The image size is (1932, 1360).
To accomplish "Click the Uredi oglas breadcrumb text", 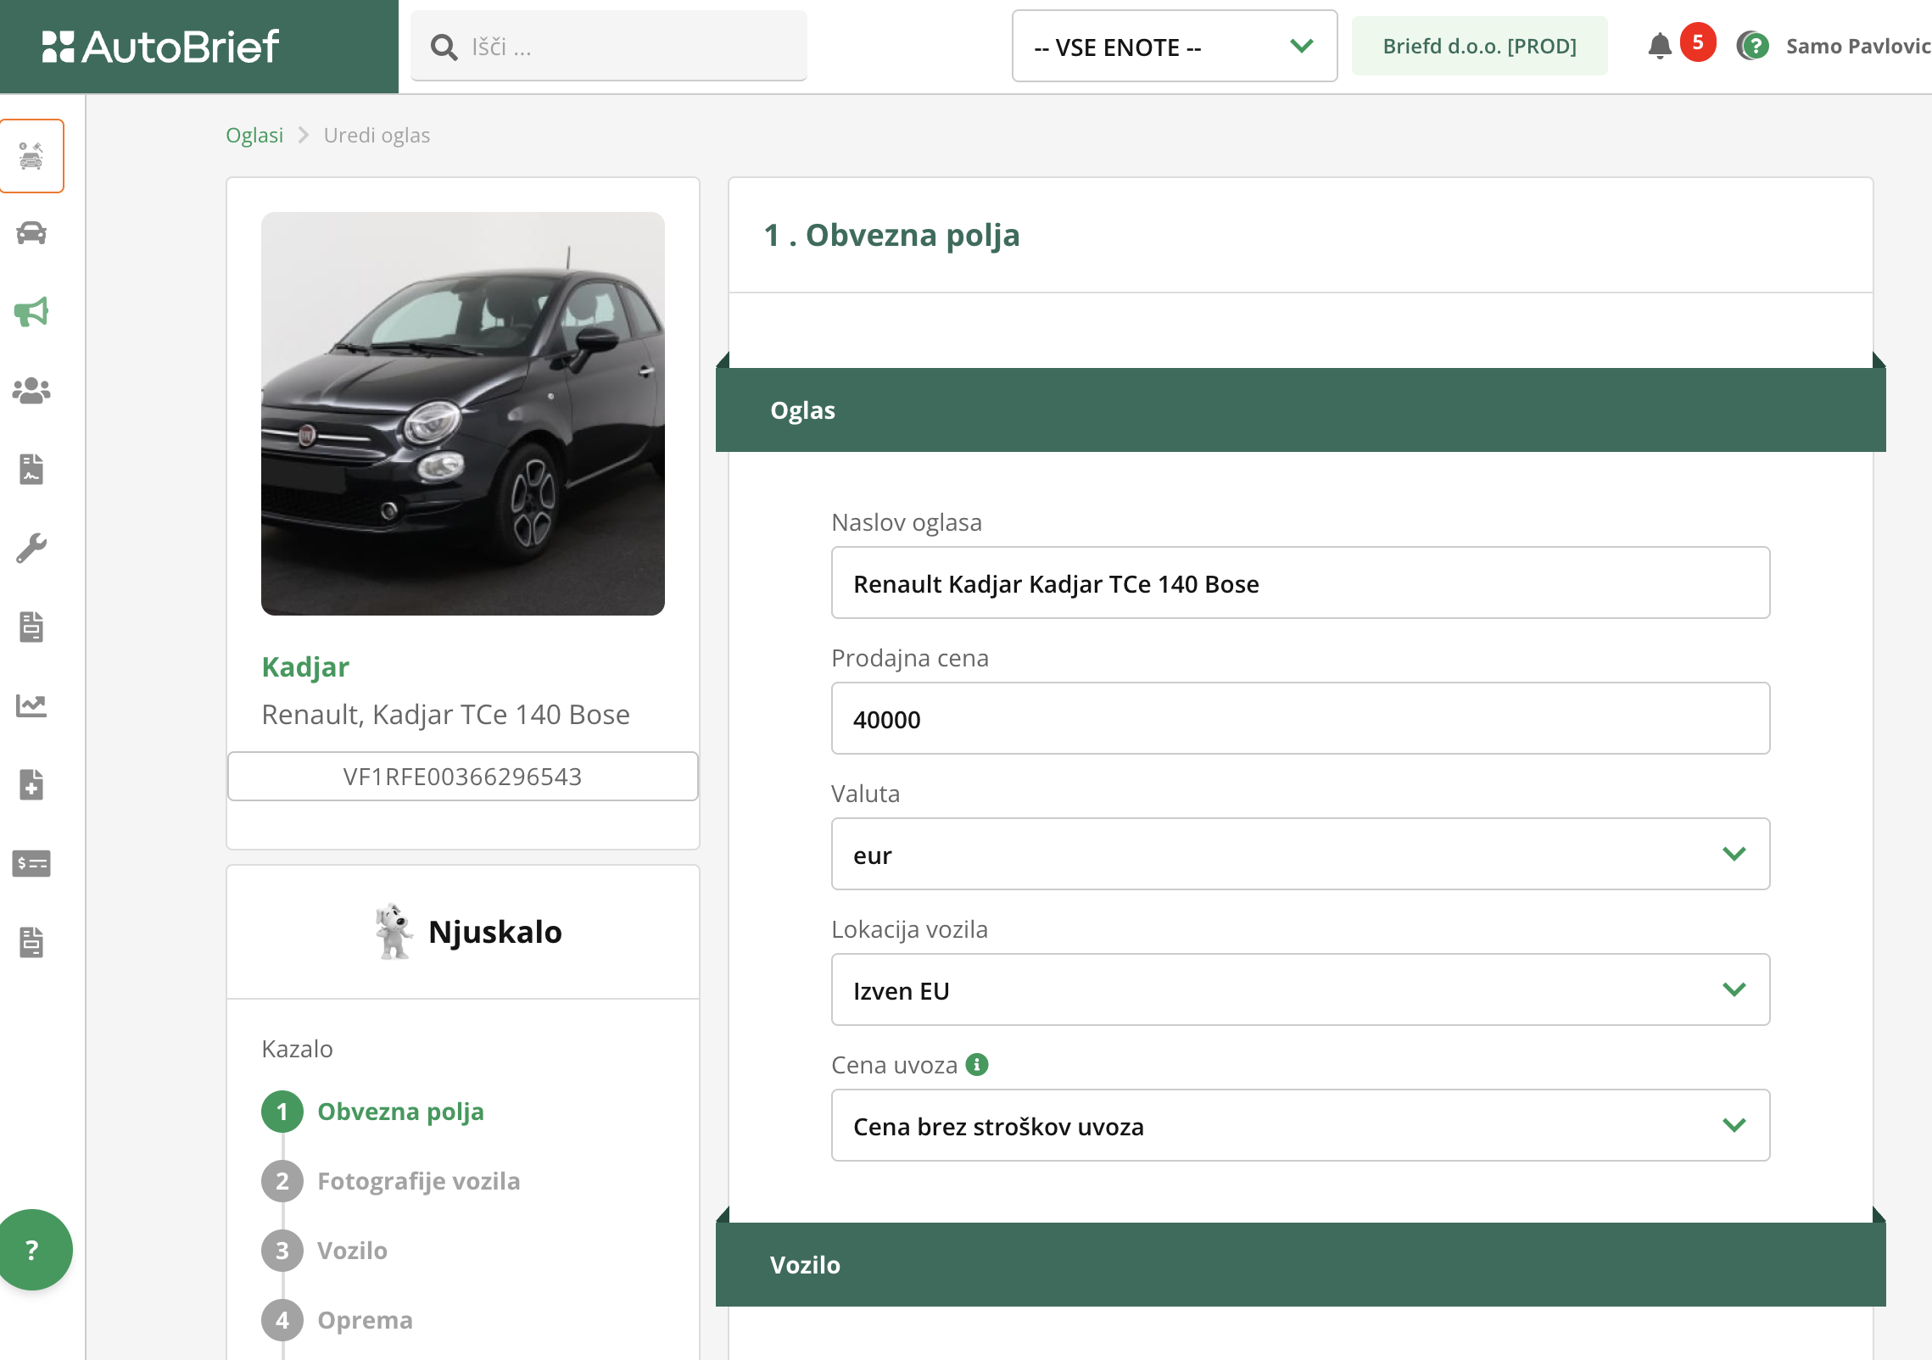I will tap(377, 135).
